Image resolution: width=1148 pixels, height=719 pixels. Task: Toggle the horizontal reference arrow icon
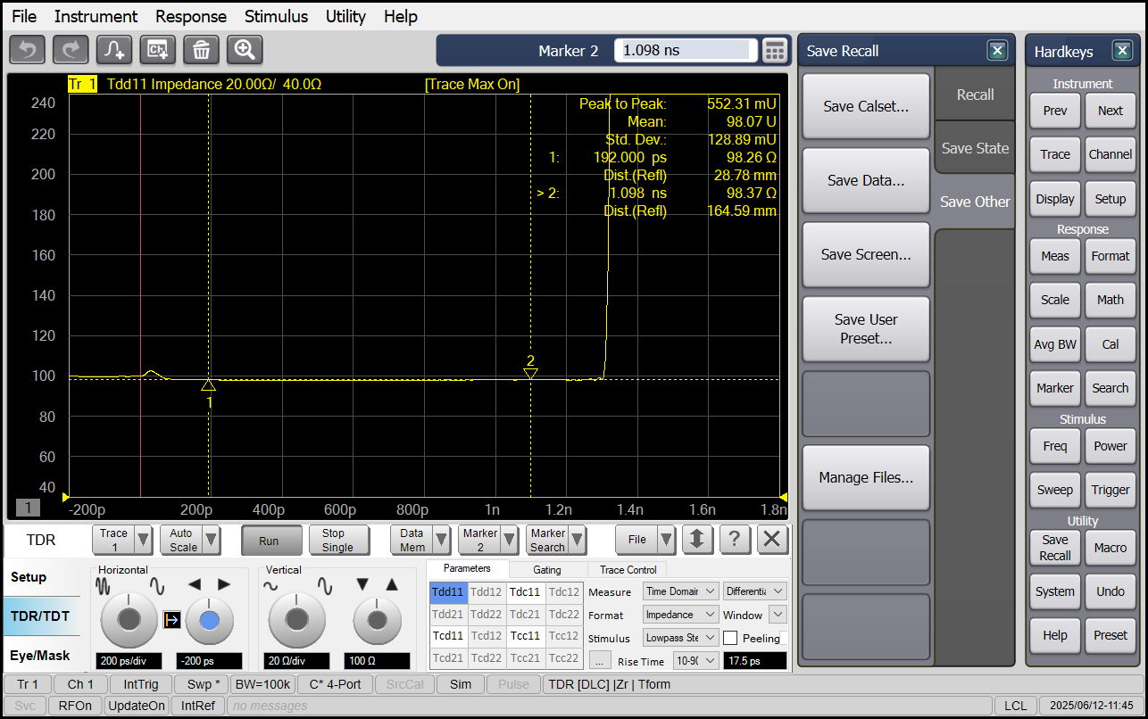172,619
